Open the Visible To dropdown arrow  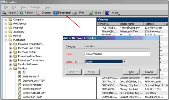[x=125, y=61]
